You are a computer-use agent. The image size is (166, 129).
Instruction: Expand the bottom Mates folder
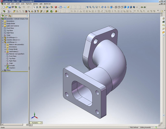pyautogui.click(x=3, y=70)
